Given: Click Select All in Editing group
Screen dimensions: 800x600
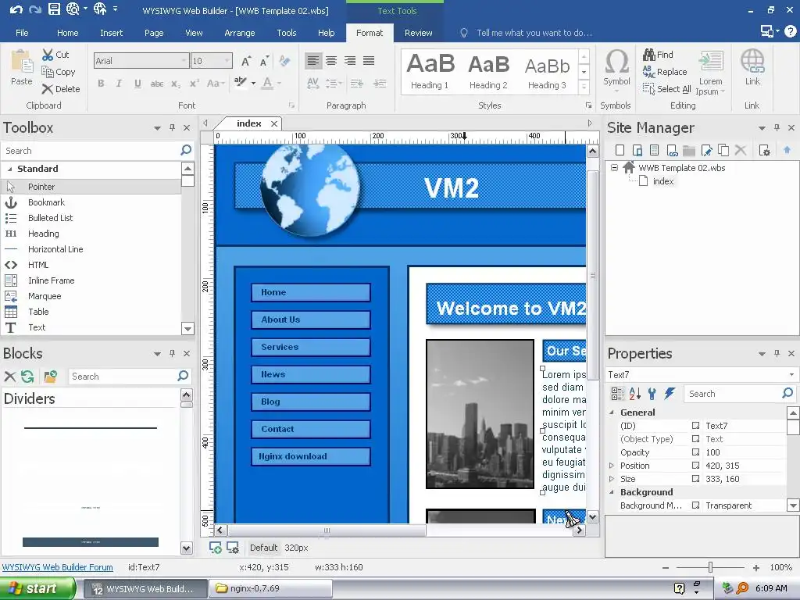Looking at the screenshot, I should click(x=667, y=89).
